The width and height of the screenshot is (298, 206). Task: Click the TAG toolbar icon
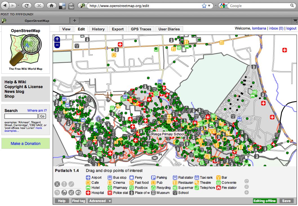pyautogui.click(x=71, y=6)
